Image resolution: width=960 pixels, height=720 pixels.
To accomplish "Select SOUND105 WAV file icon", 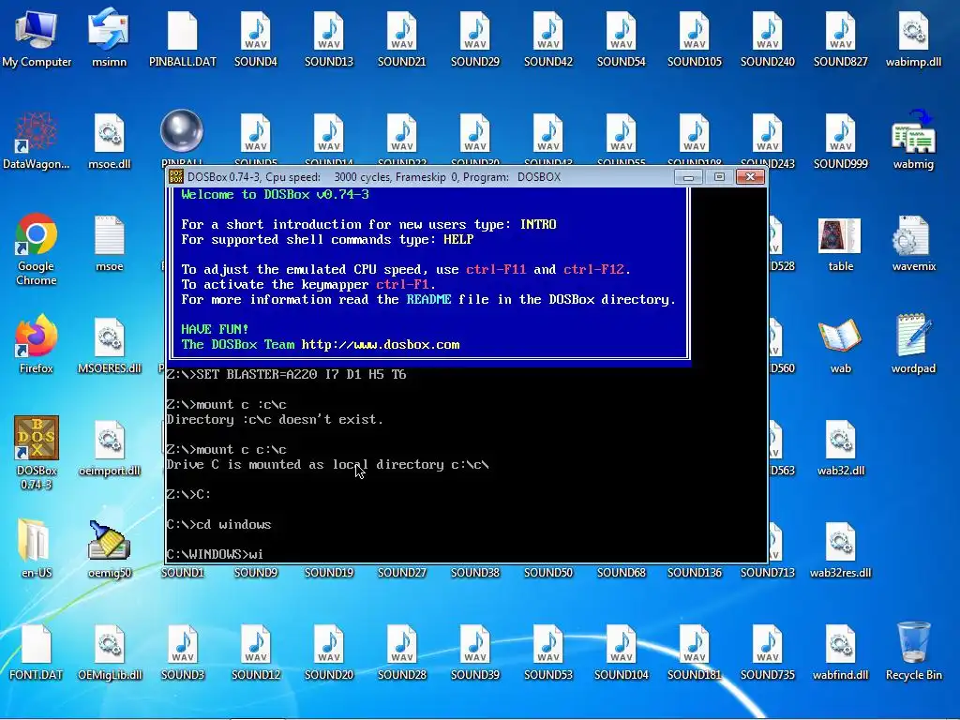I will (x=695, y=32).
